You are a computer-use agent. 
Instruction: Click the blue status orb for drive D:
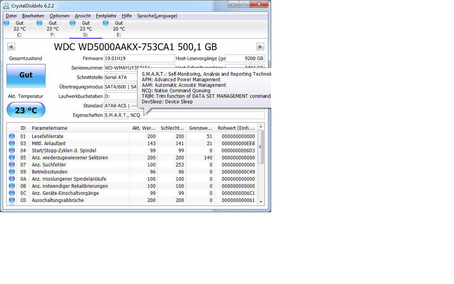coord(73,23)
